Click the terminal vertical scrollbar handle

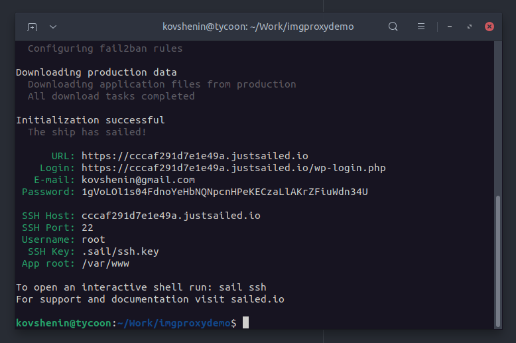[498, 261]
